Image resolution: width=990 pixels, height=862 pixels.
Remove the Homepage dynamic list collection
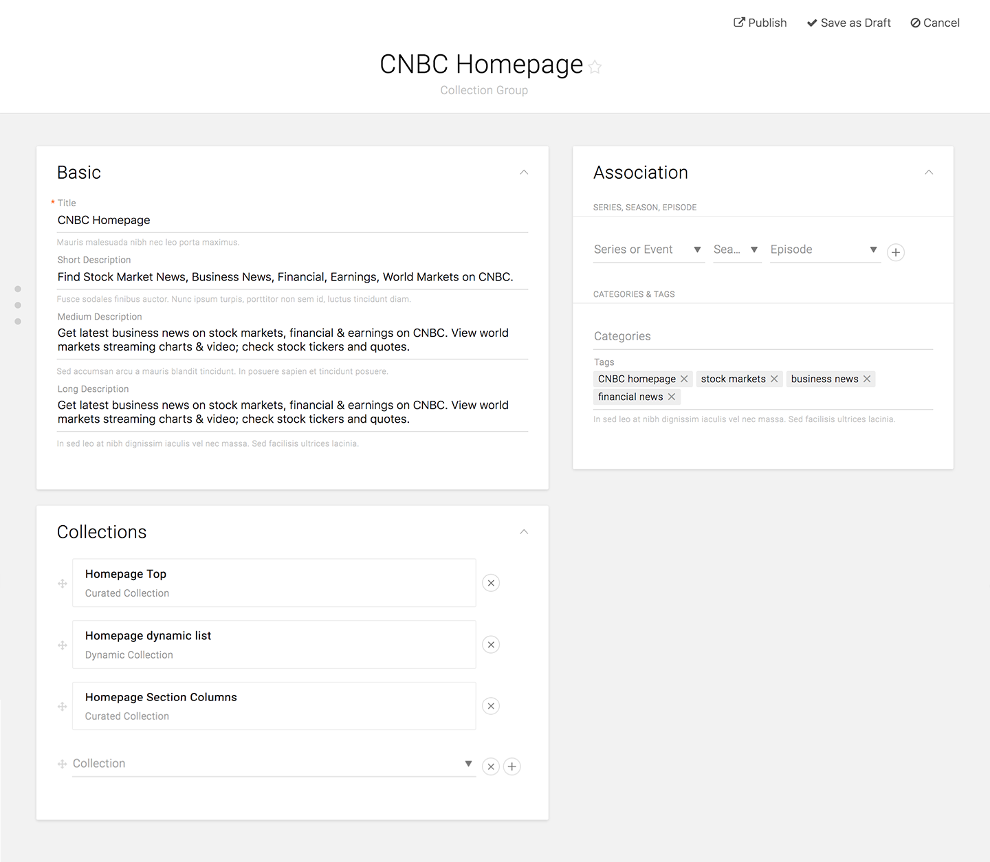point(491,645)
